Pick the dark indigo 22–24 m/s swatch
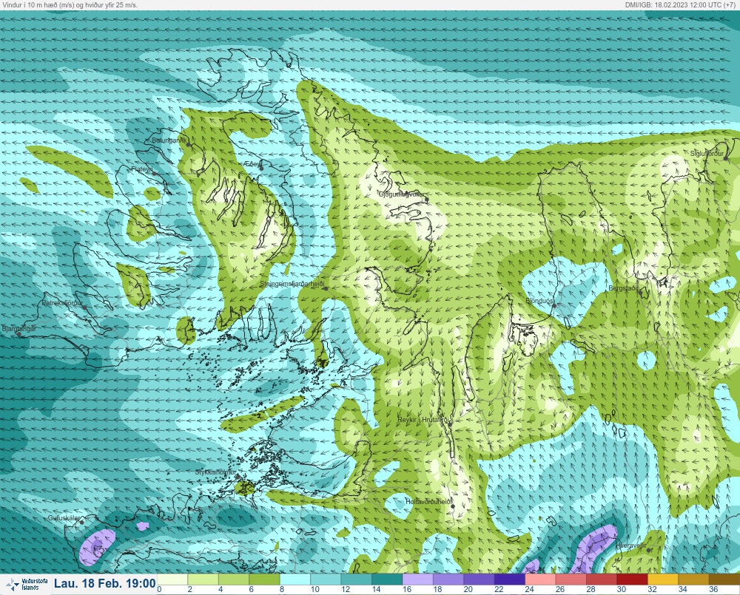This screenshot has height=595, width=740. point(510,579)
